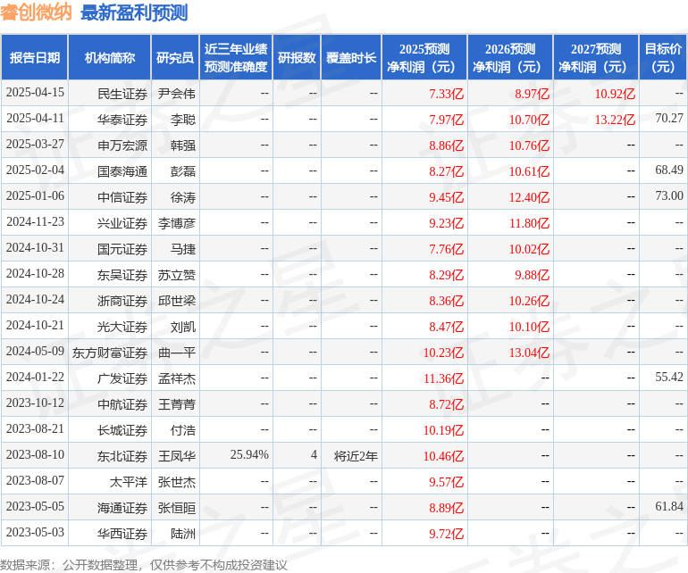This screenshot has height=573, width=688.
Task: Click institution 光大证券
Action: pos(122,327)
